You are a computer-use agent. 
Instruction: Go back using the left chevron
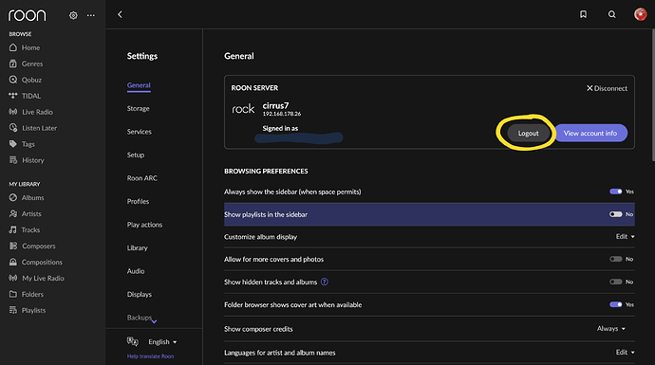120,14
